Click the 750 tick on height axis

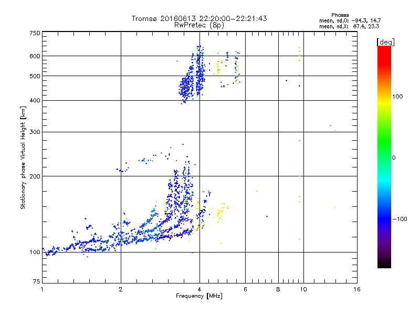pyautogui.click(x=35, y=33)
